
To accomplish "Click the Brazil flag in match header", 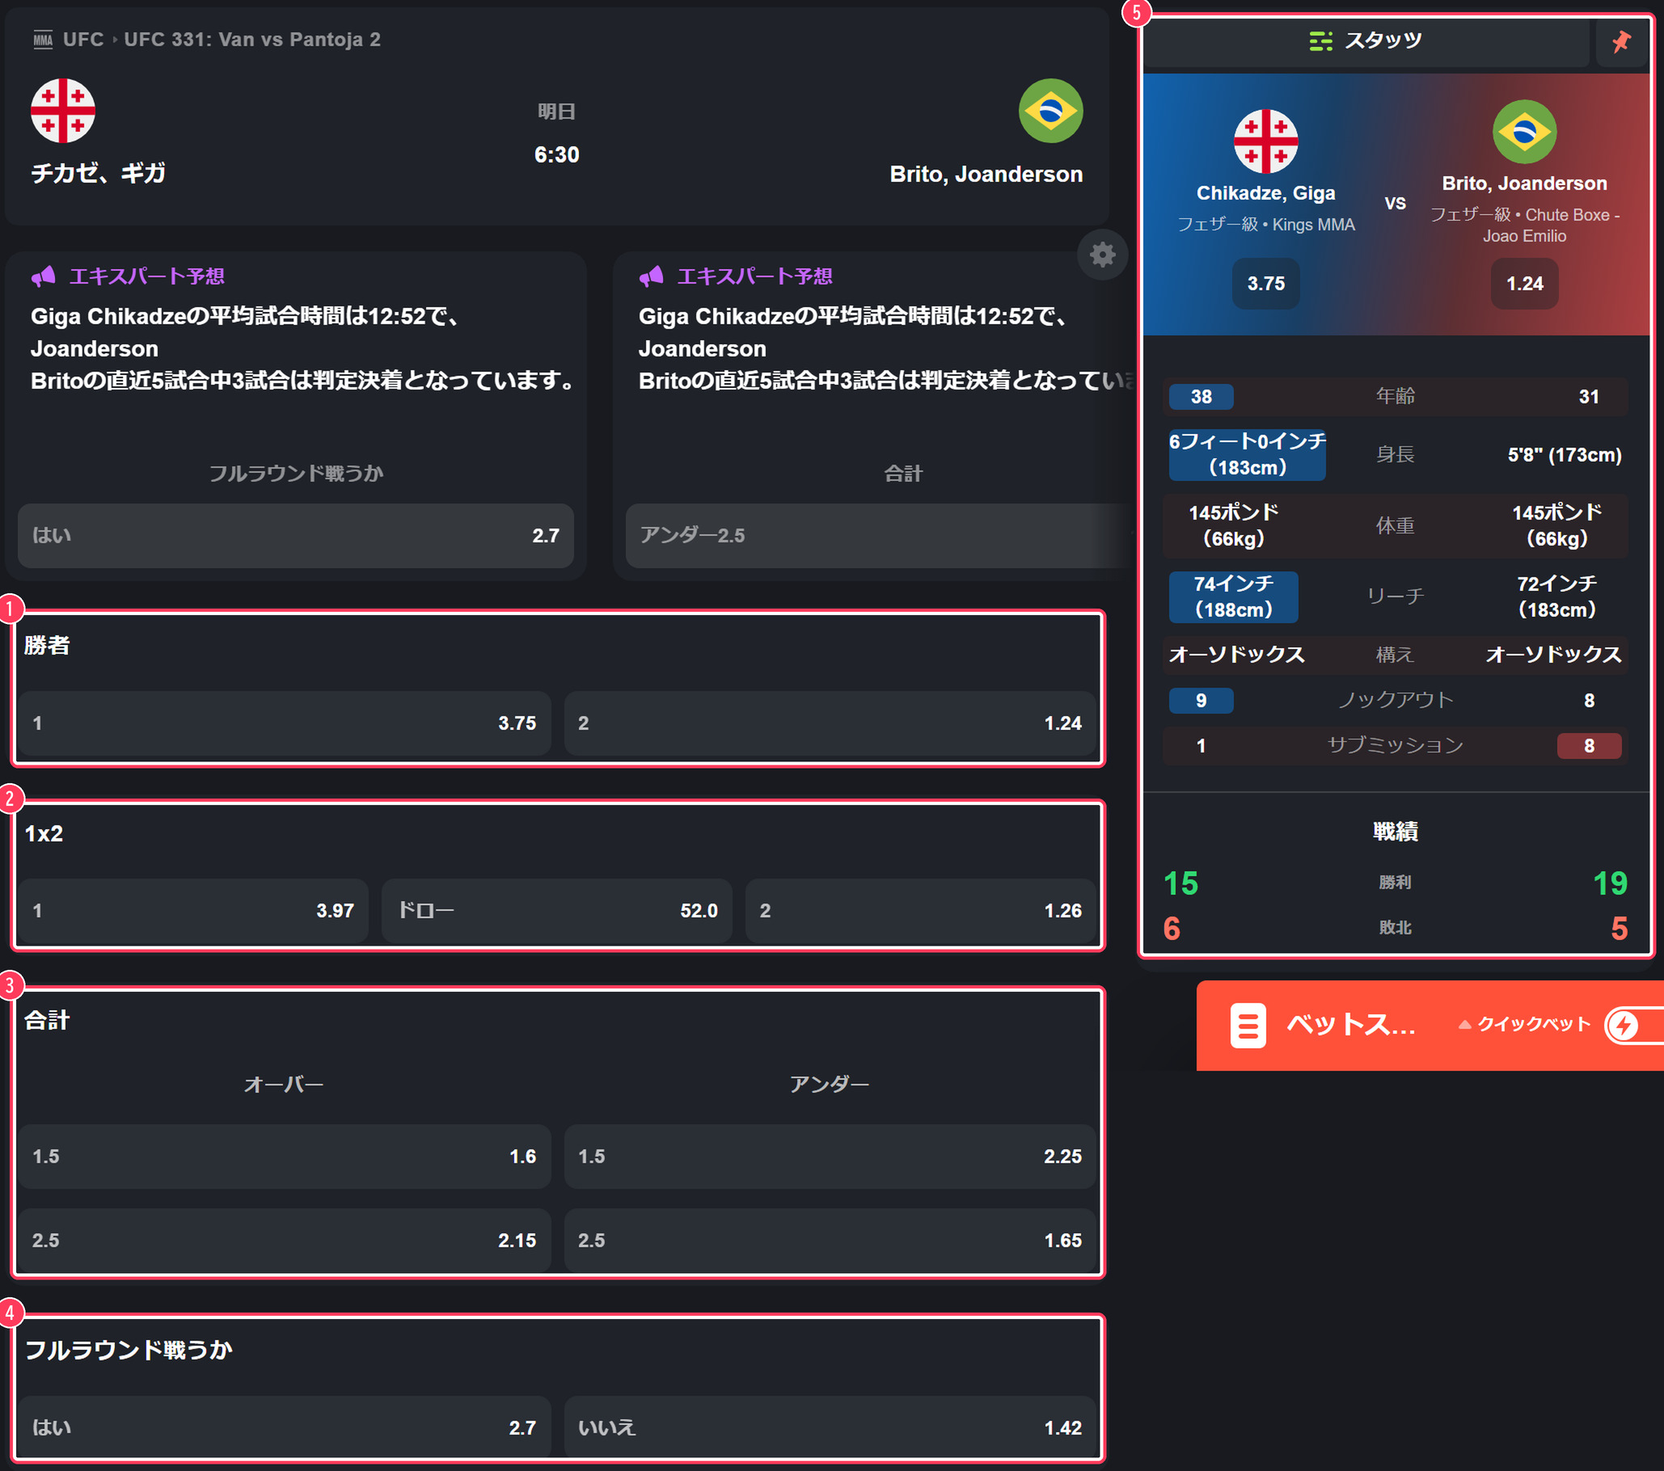I will coord(1050,111).
